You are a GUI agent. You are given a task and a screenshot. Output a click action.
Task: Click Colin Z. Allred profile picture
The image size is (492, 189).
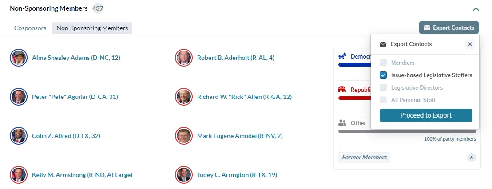click(19, 136)
